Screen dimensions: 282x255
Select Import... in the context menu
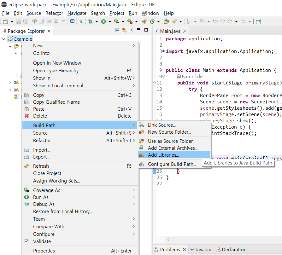(x=80, y=150)
